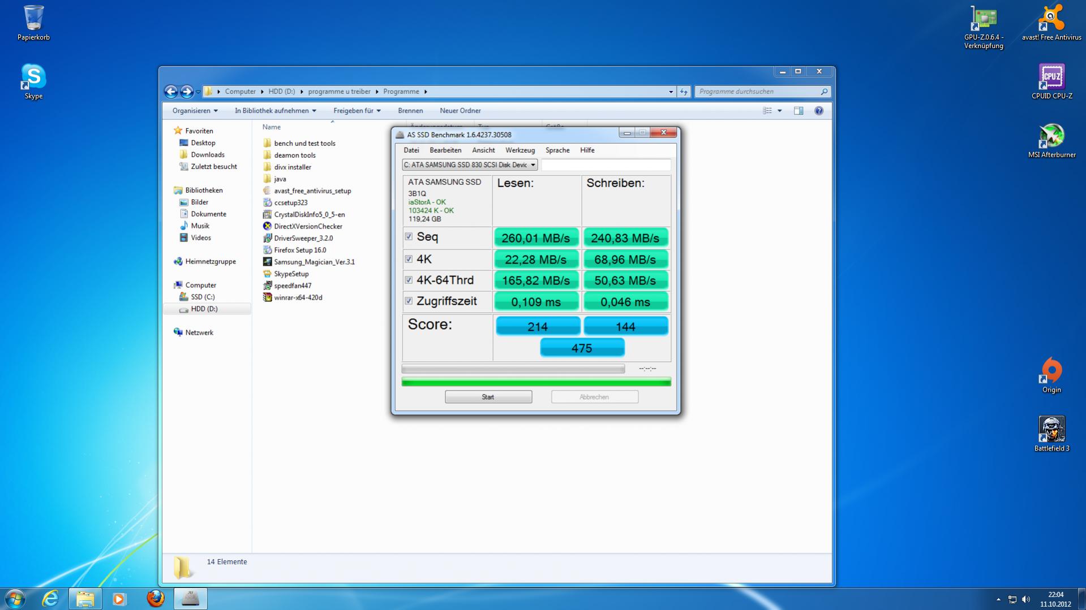Open the address bar history dropdown
1086x610 pixels.
click(x=671, y=92)
